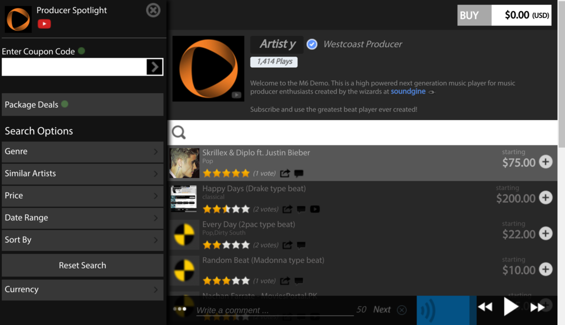This screenshot has height=325, width=565.
Task: Expand the Price filter
Action: pos(83,196)
